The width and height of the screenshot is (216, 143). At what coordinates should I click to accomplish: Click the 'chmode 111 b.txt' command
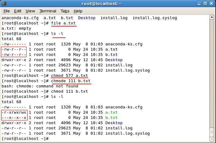pyautogui.click(x=71, y=81)
